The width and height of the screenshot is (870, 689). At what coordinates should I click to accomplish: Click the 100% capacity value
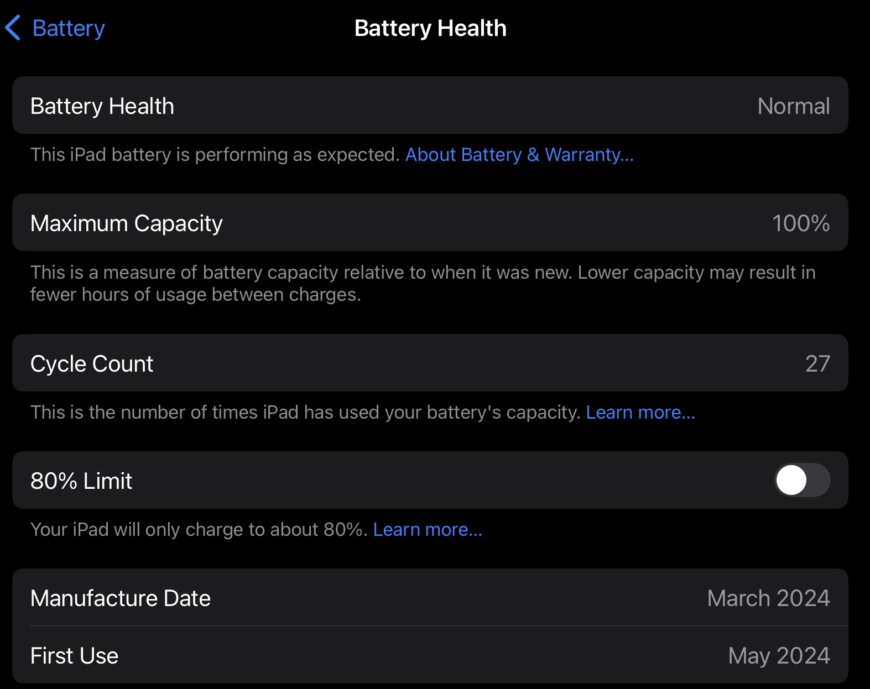click(800, 222)
